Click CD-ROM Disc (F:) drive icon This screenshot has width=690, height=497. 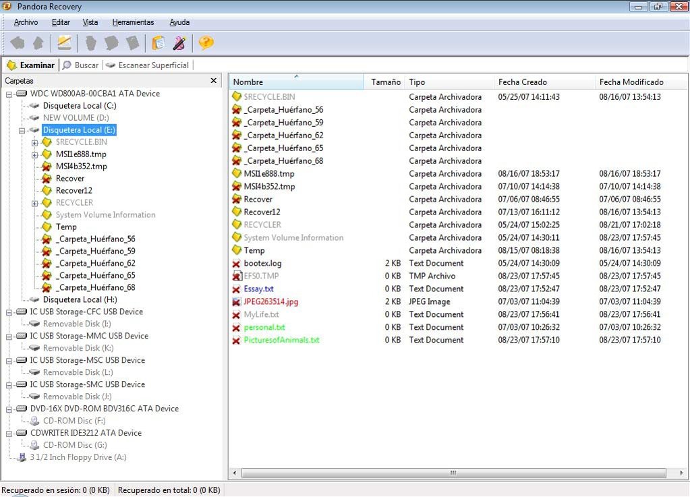(x=34, y=421)
